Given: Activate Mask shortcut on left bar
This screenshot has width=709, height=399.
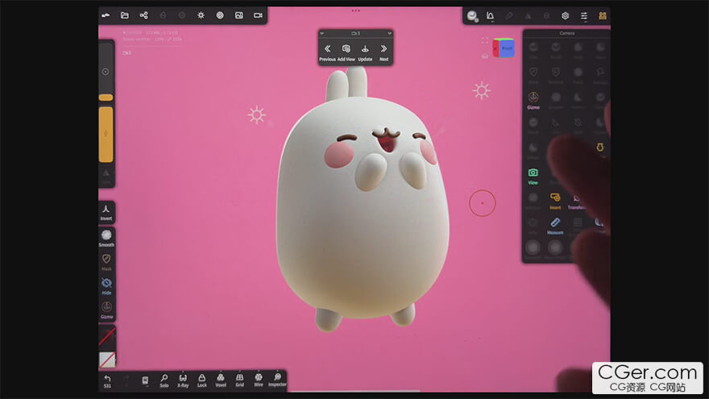Looking at the screenshot, I should coord(106,262).
